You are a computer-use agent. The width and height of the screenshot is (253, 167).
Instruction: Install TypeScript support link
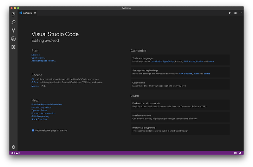click(168, 61)
